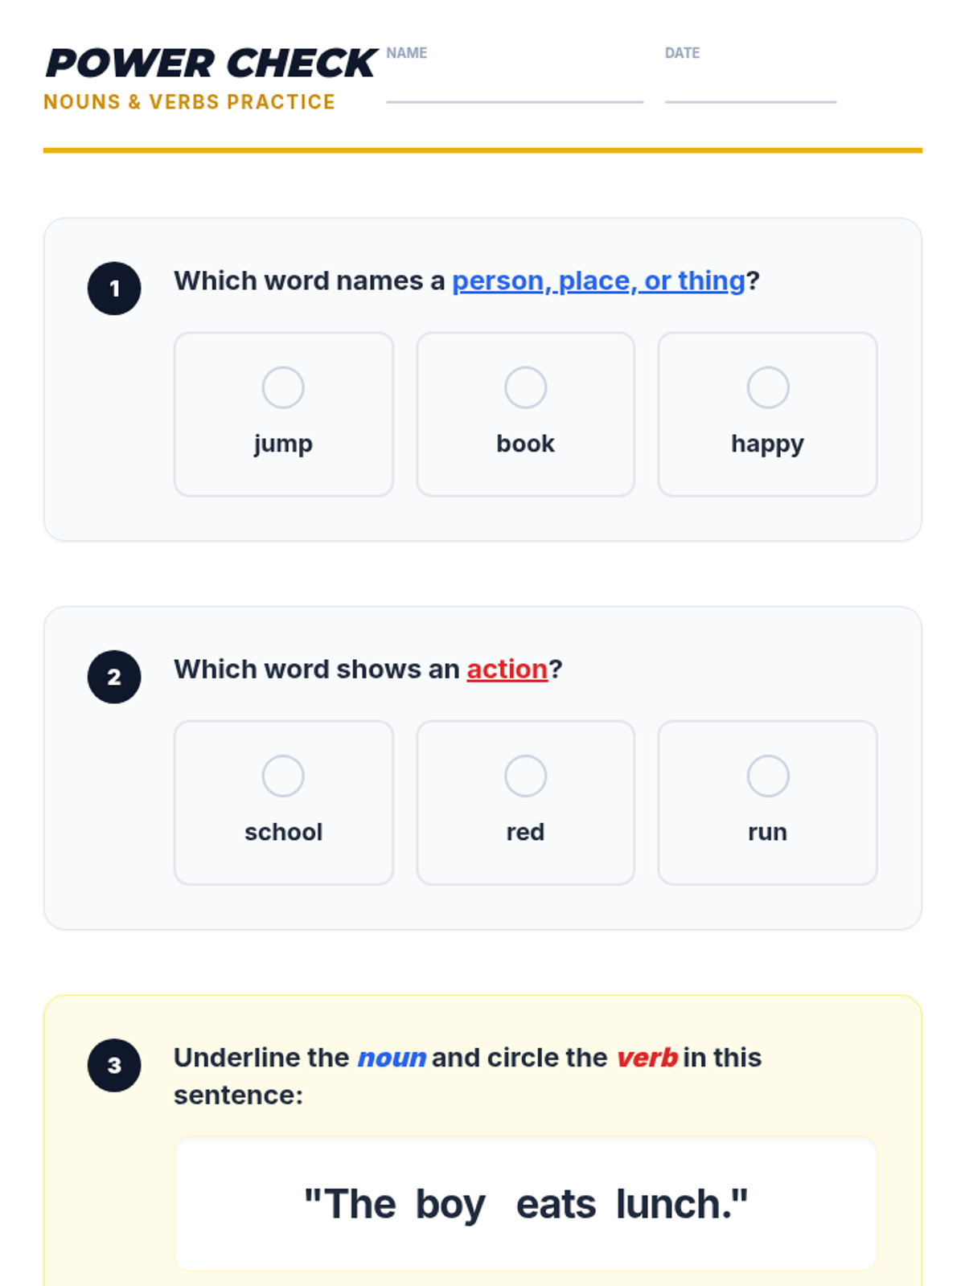This screenshot has width=965, height=1286.
Task: Click the question 1 number badge
Action: 114,289
